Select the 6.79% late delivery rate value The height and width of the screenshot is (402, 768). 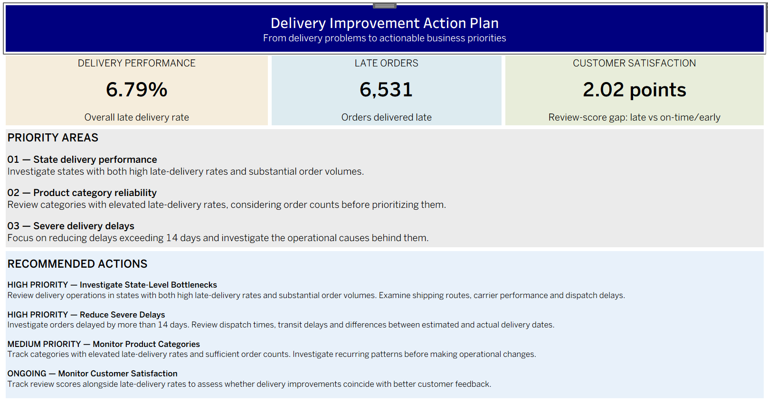[137, 90]
